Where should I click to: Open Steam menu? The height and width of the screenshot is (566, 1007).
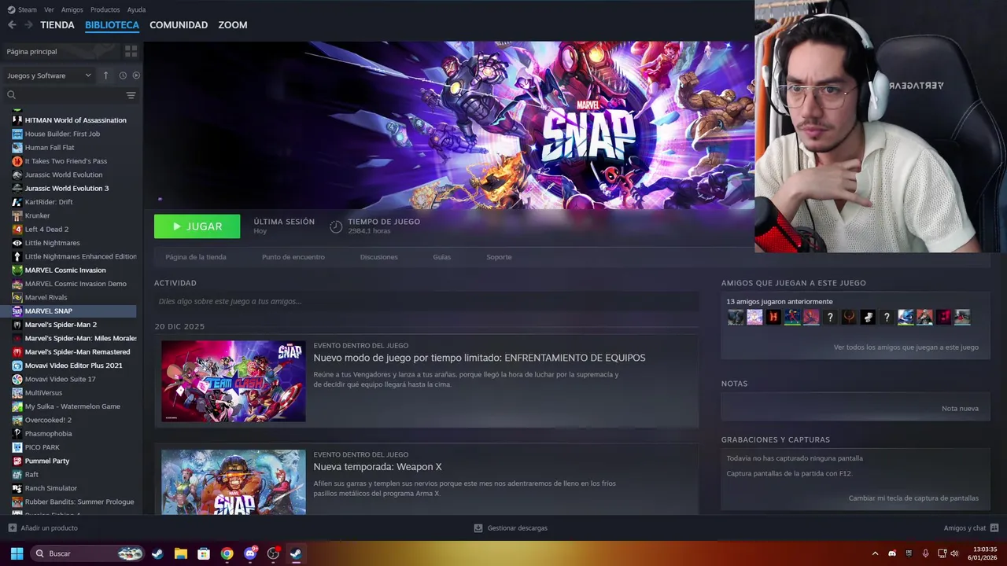[x=22, y=9]
